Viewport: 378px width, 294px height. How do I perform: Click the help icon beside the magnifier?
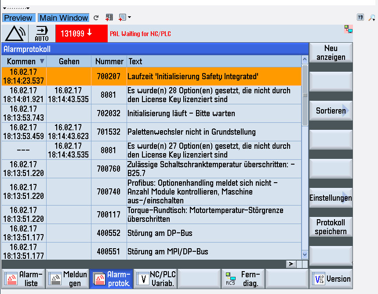pos(360,18)
